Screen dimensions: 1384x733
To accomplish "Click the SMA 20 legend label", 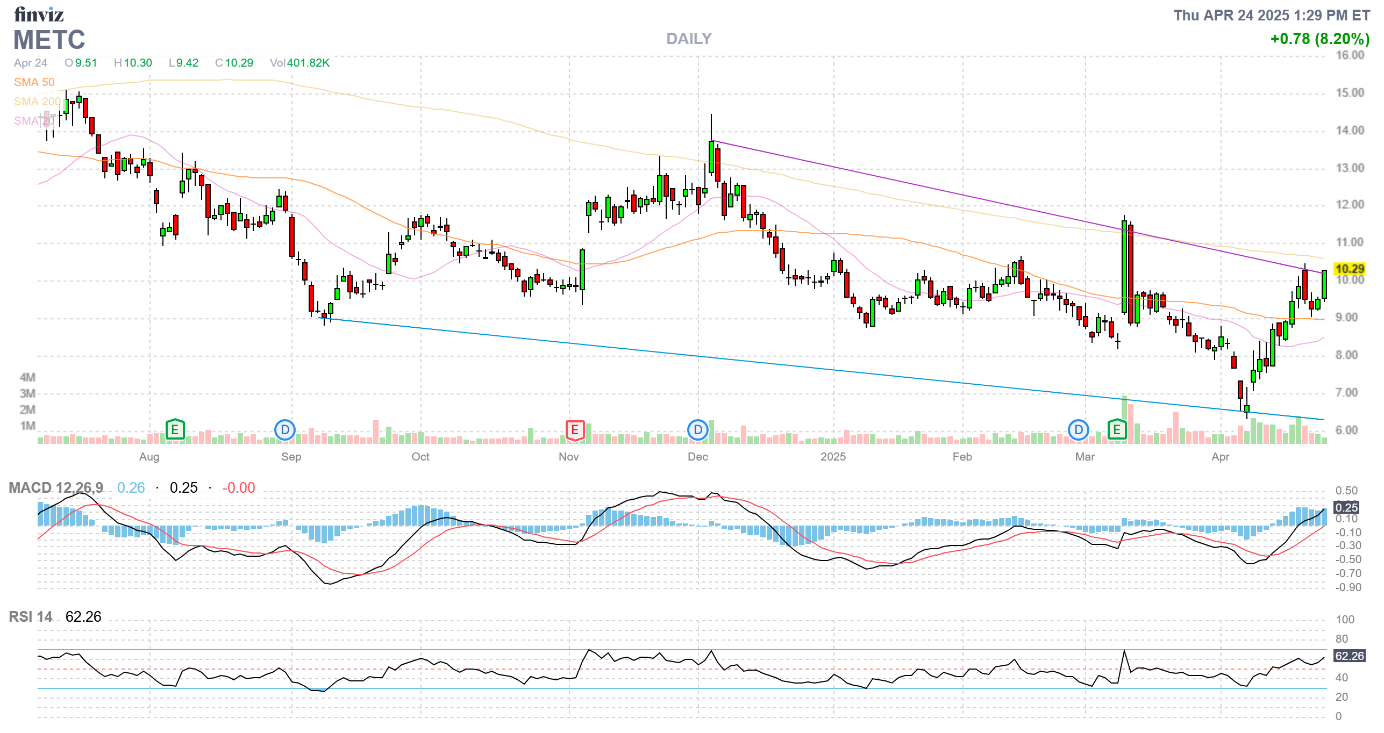I will click(x=33, y=121).
